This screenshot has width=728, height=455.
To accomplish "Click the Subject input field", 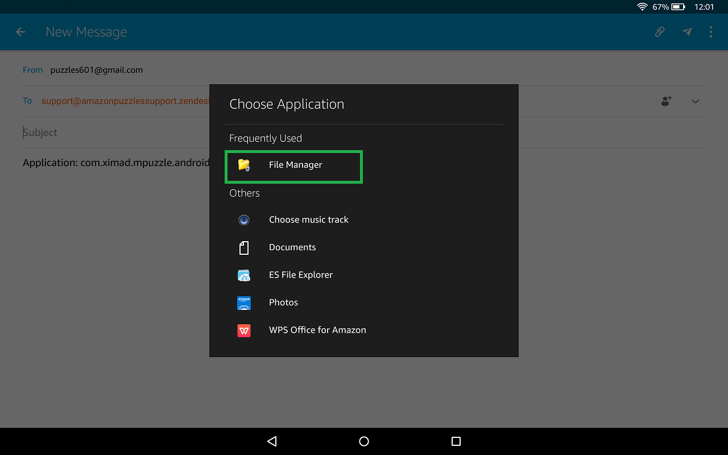I will click(114, 133).
